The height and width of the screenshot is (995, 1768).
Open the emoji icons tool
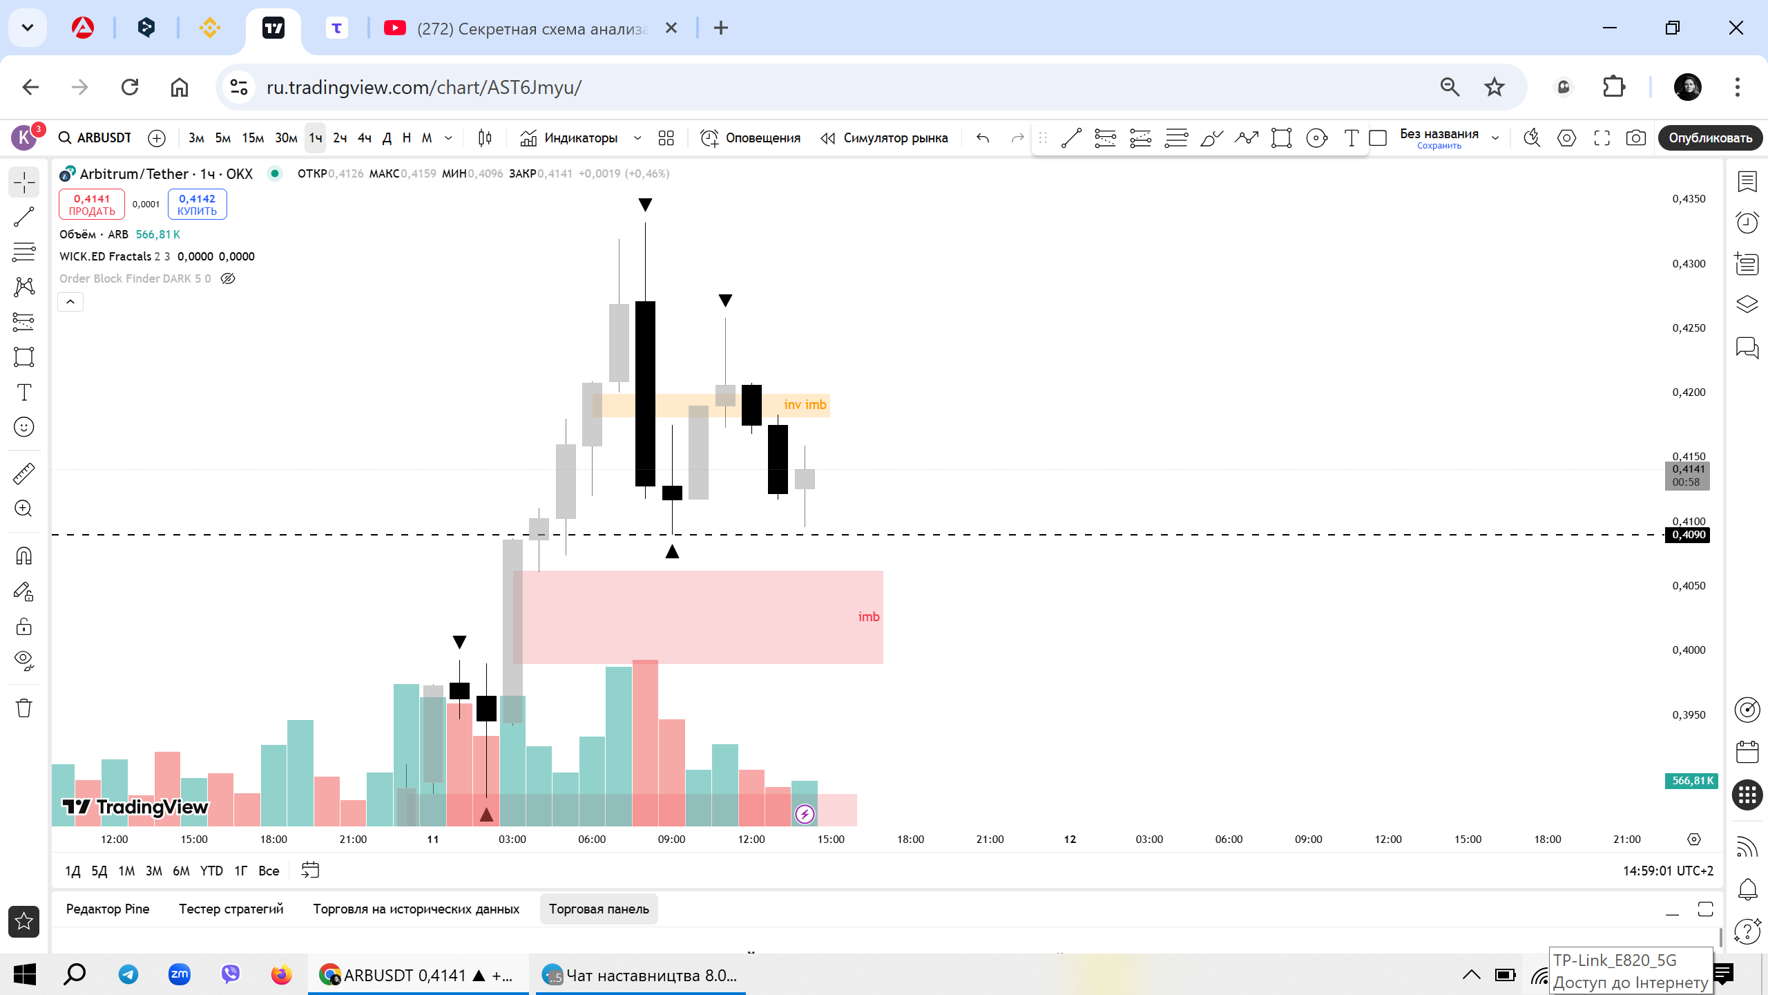coord(23,427)
